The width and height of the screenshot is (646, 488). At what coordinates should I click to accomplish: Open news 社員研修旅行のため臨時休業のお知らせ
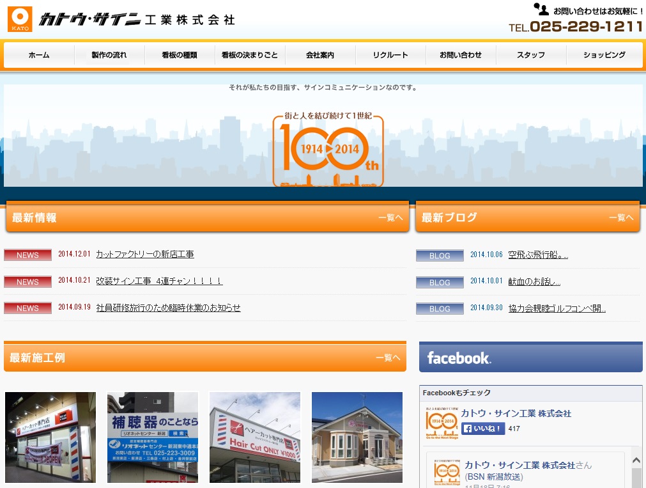pyautogui.click(x=168, y=308)
